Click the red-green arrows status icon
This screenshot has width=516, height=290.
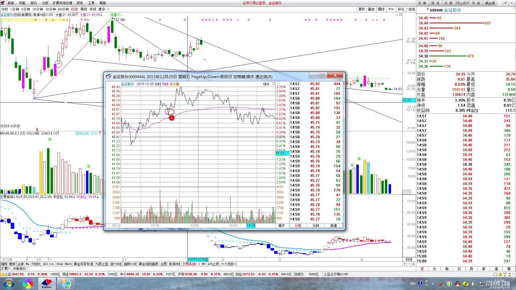510,274
